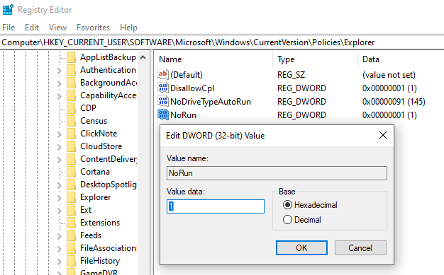Click the CDP folder icon
This screenshot has height=275, width=444.
click(72, 108)
